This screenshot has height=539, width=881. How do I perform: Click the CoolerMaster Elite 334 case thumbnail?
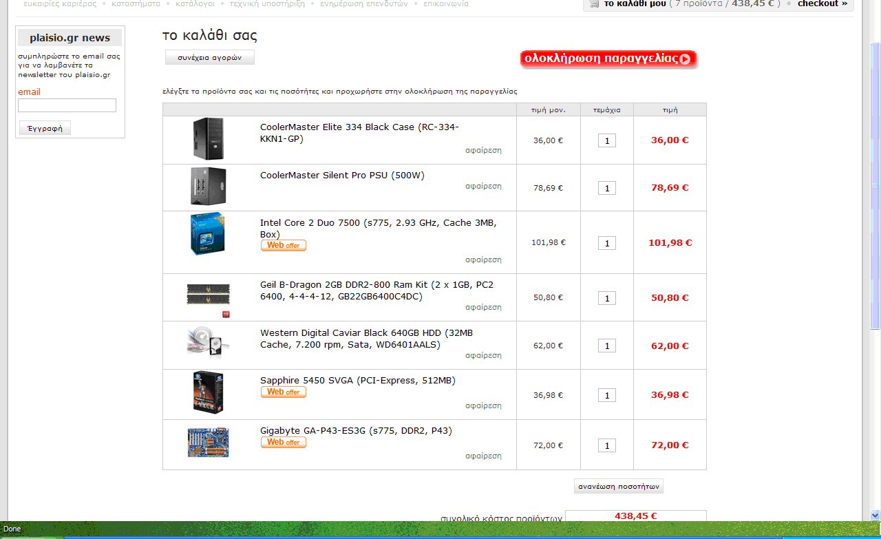pyautogui.click(x=209, y=138)
